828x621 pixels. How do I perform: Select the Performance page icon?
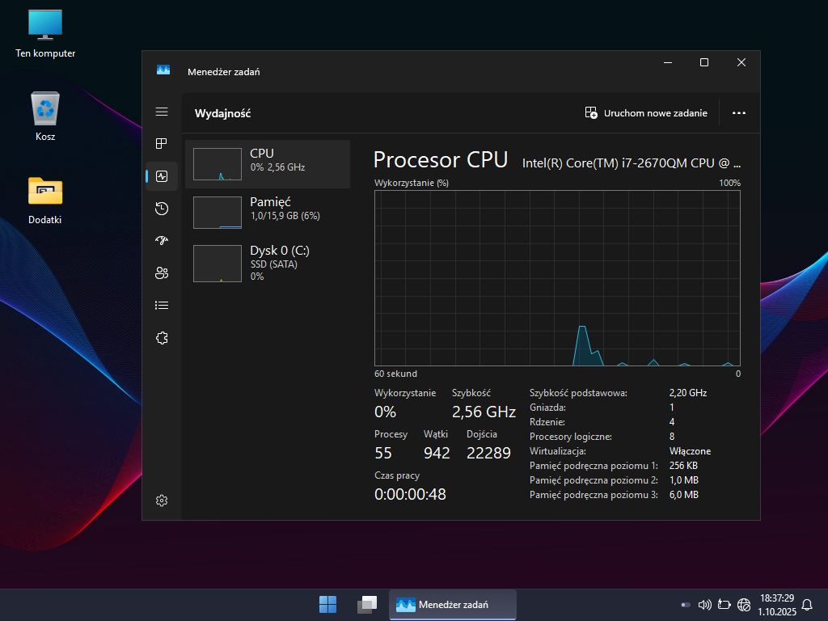(162, 176)
